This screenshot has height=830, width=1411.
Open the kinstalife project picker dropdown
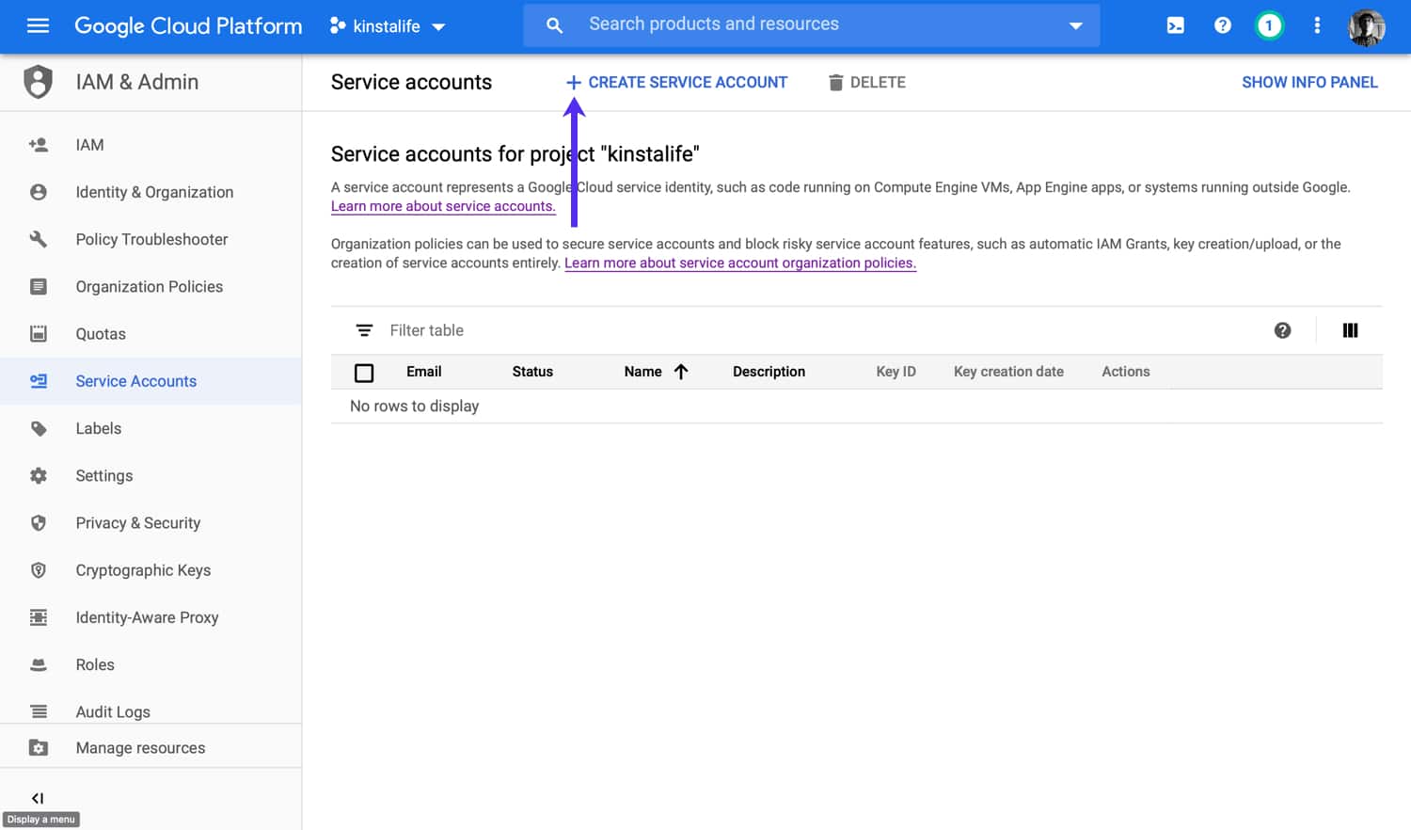388,25
